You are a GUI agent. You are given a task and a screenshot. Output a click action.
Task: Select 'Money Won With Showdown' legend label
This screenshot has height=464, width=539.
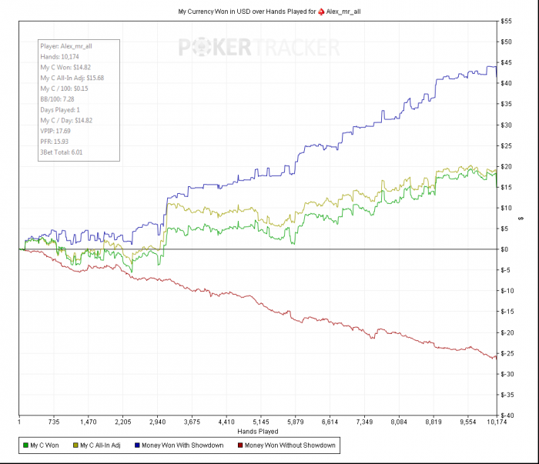[x=182, y=446]
